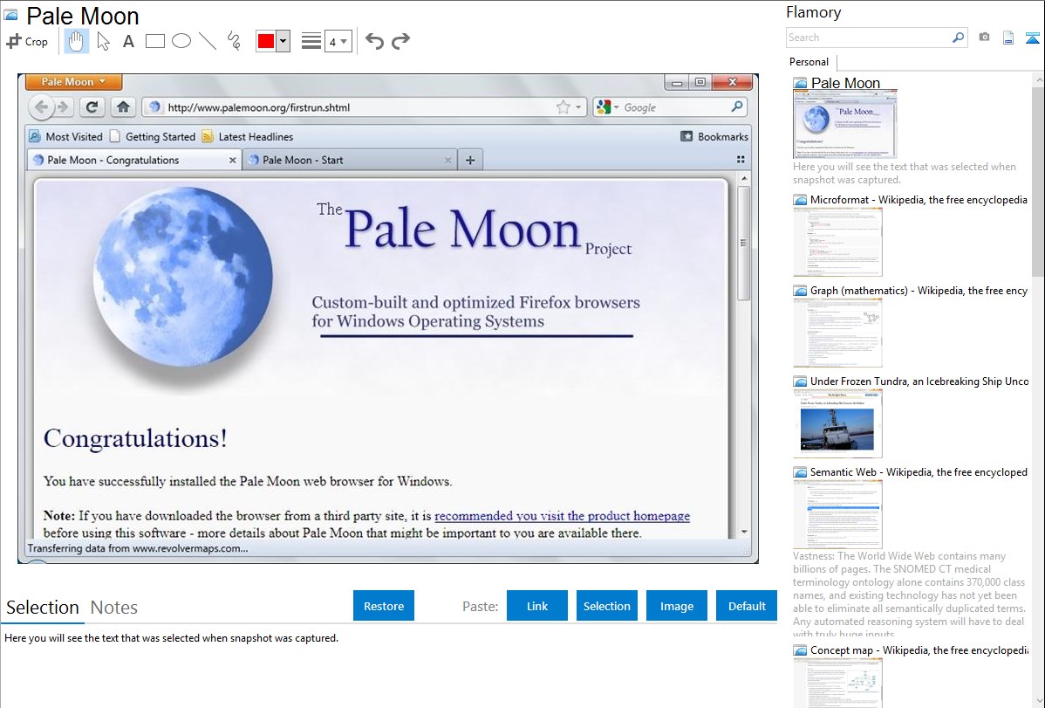Click the browser Reload button
This screenshot has height=708, width=1045.
(92, 107)
